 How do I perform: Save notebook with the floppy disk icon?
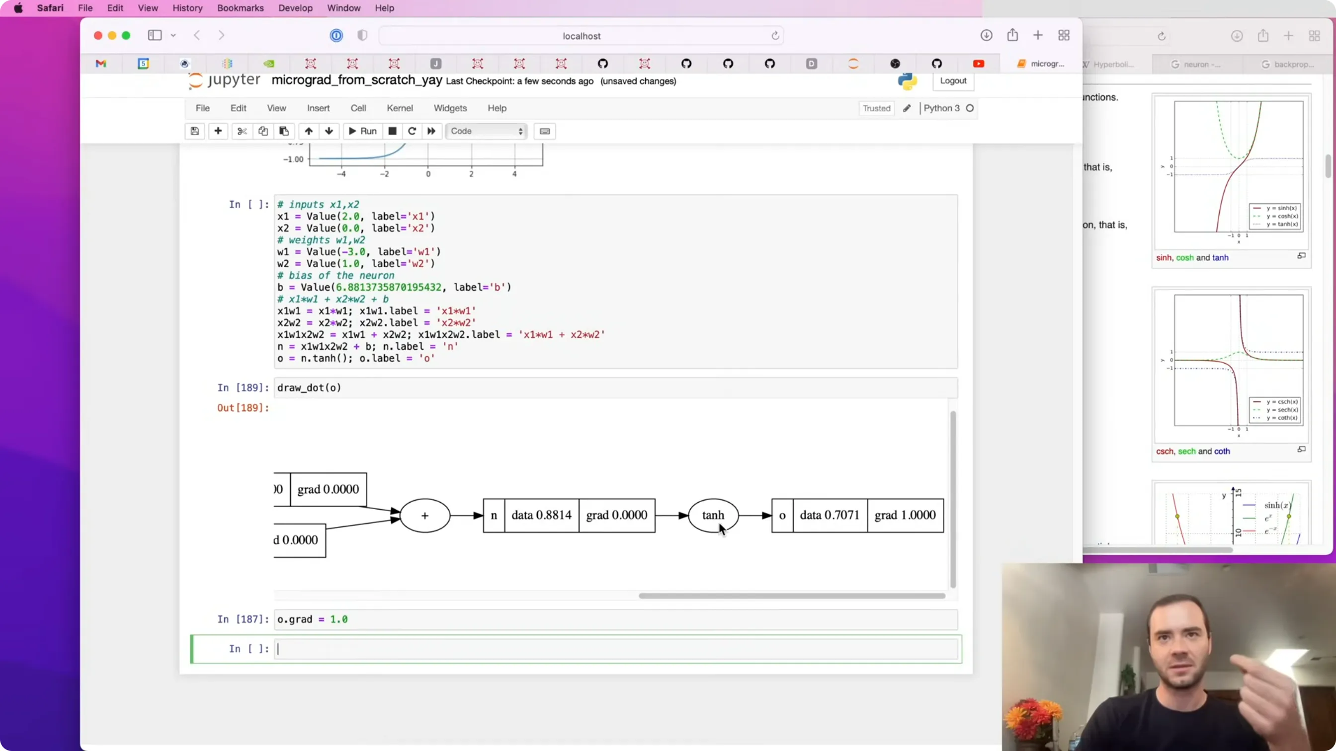pyautogui.click(x=194, y=131)
